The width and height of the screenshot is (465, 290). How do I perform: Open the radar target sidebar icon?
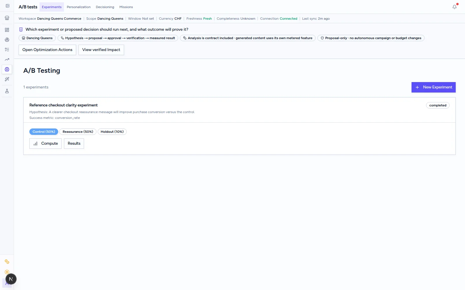7,40
